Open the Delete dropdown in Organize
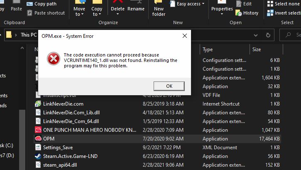This screenshot has width=301, height=170. [117, 14]
